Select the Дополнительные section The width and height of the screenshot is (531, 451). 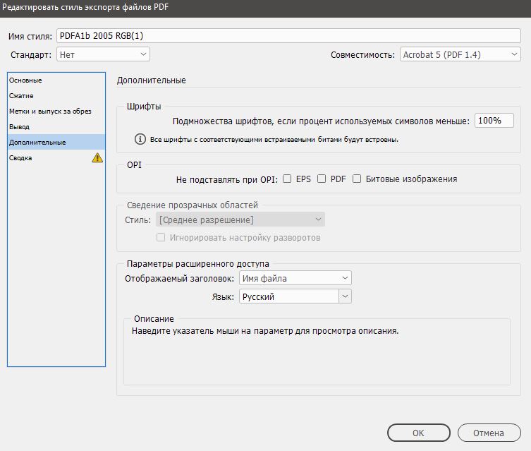tap(56, 142)
